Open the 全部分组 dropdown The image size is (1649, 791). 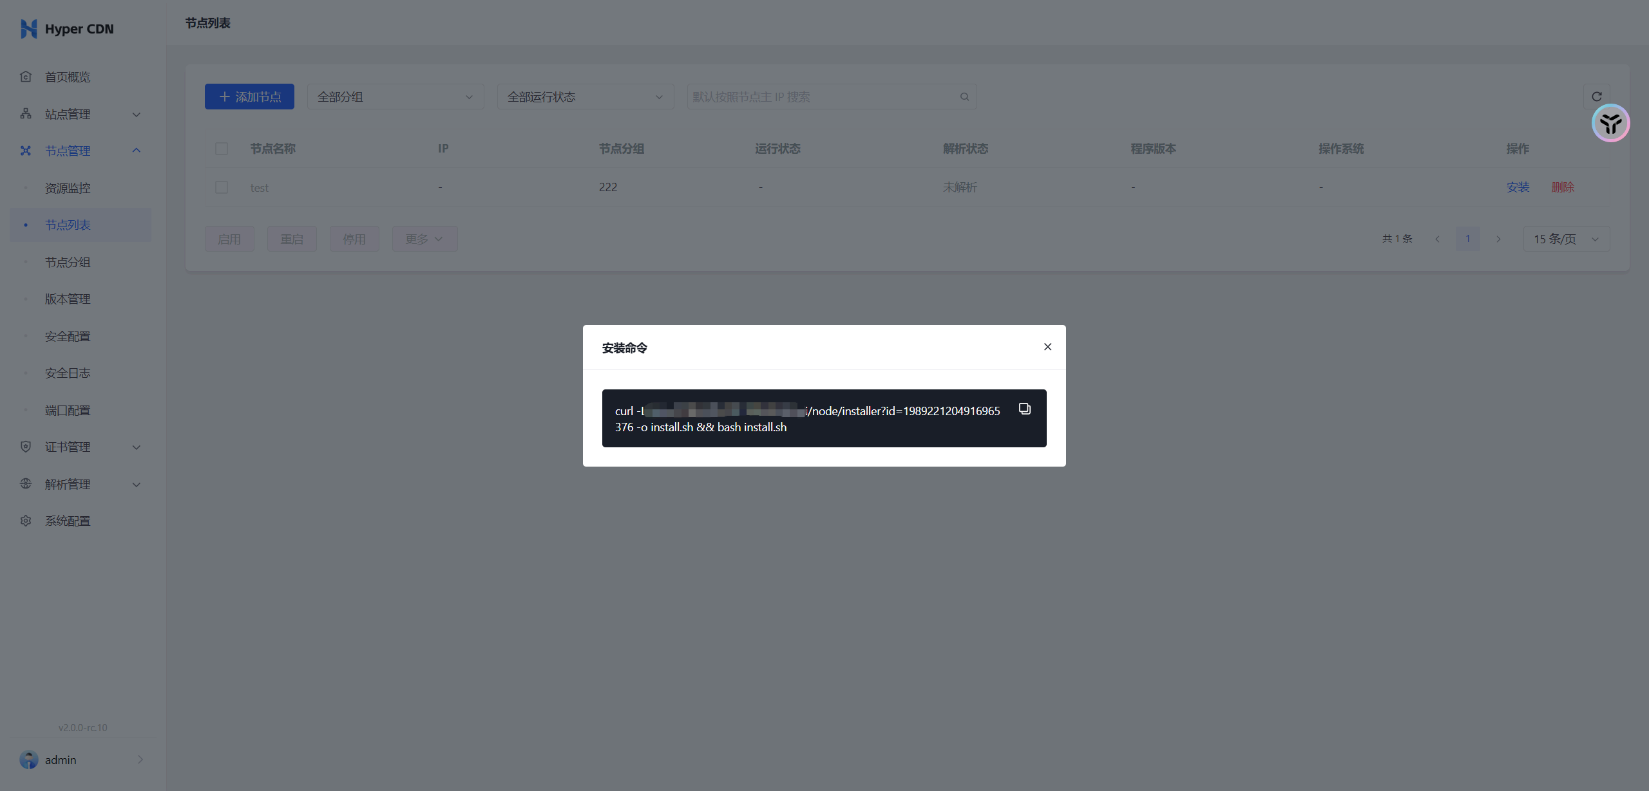tap(395, 97)
